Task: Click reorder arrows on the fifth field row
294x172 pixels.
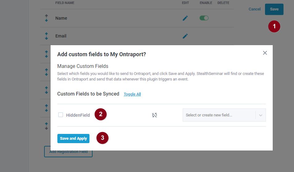Action: (47, 90)
